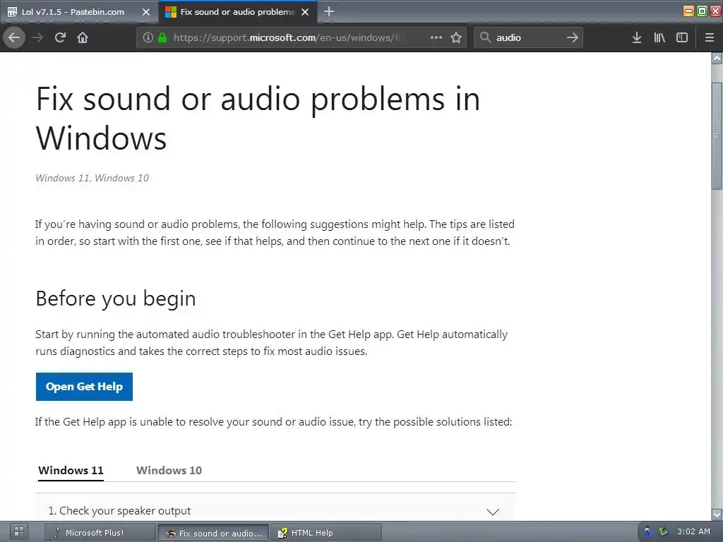Submit search with the go arrow
This screenshot has height=542, width=723.
tap(572, 37)
